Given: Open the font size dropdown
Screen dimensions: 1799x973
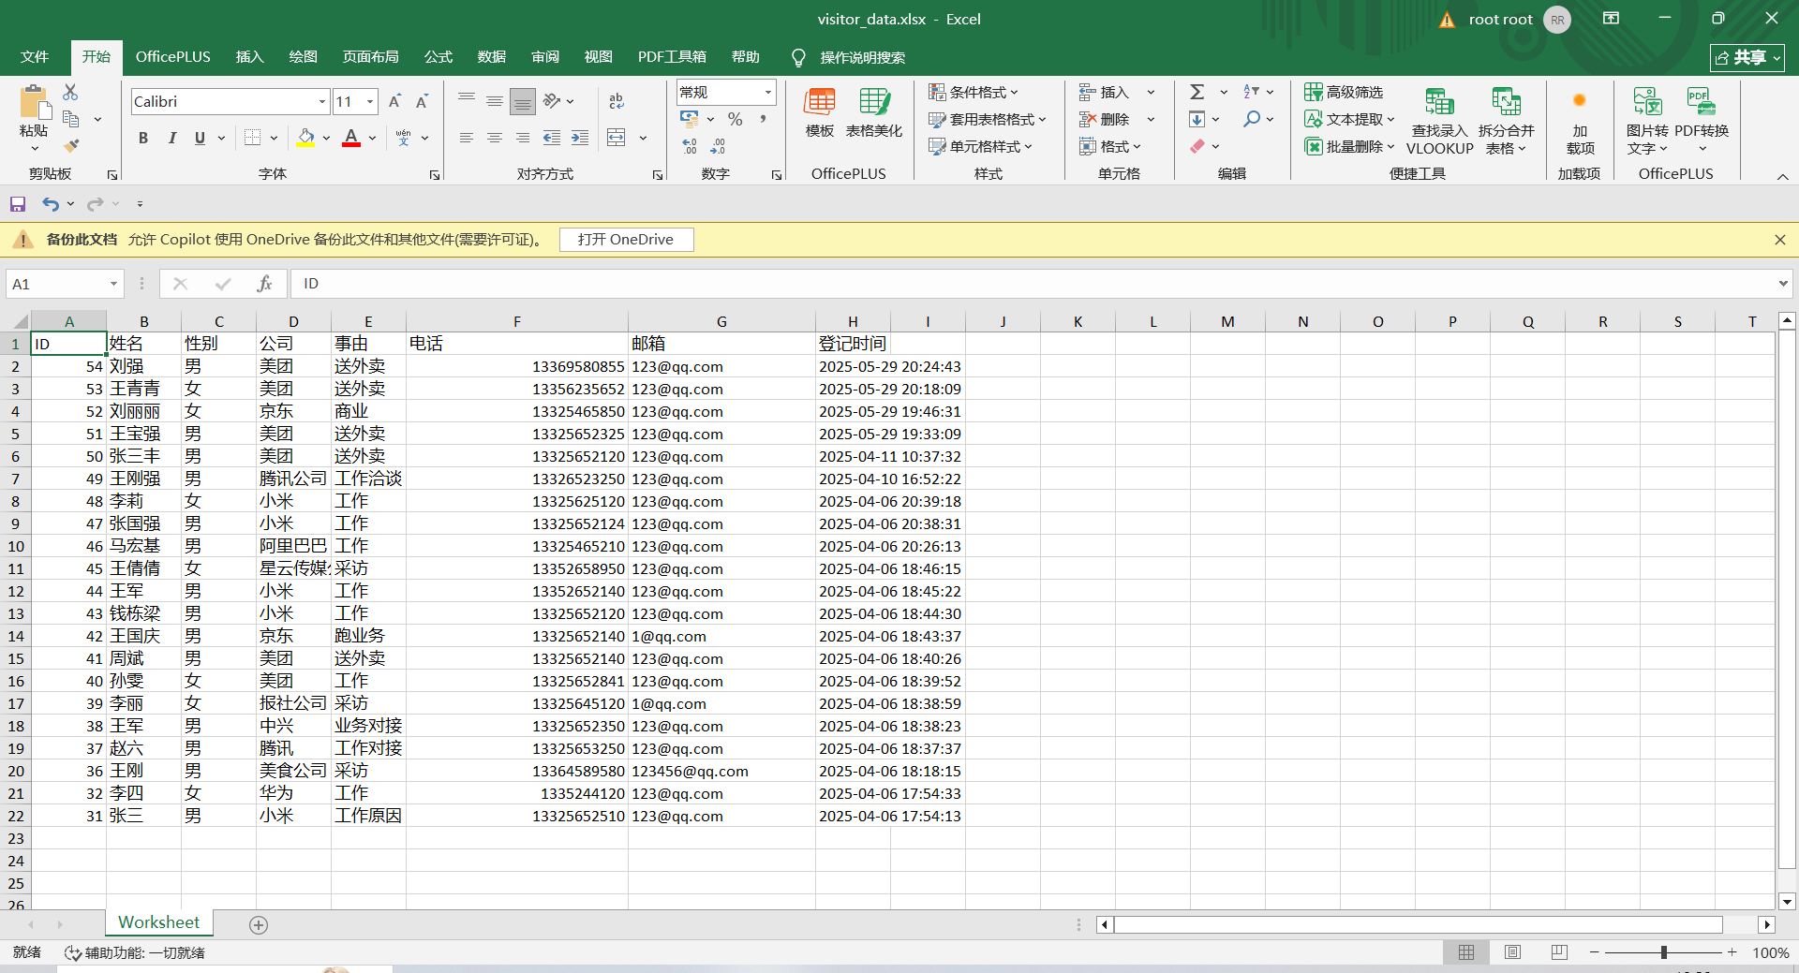Looking at the screenshot, I should coord(371,101).
